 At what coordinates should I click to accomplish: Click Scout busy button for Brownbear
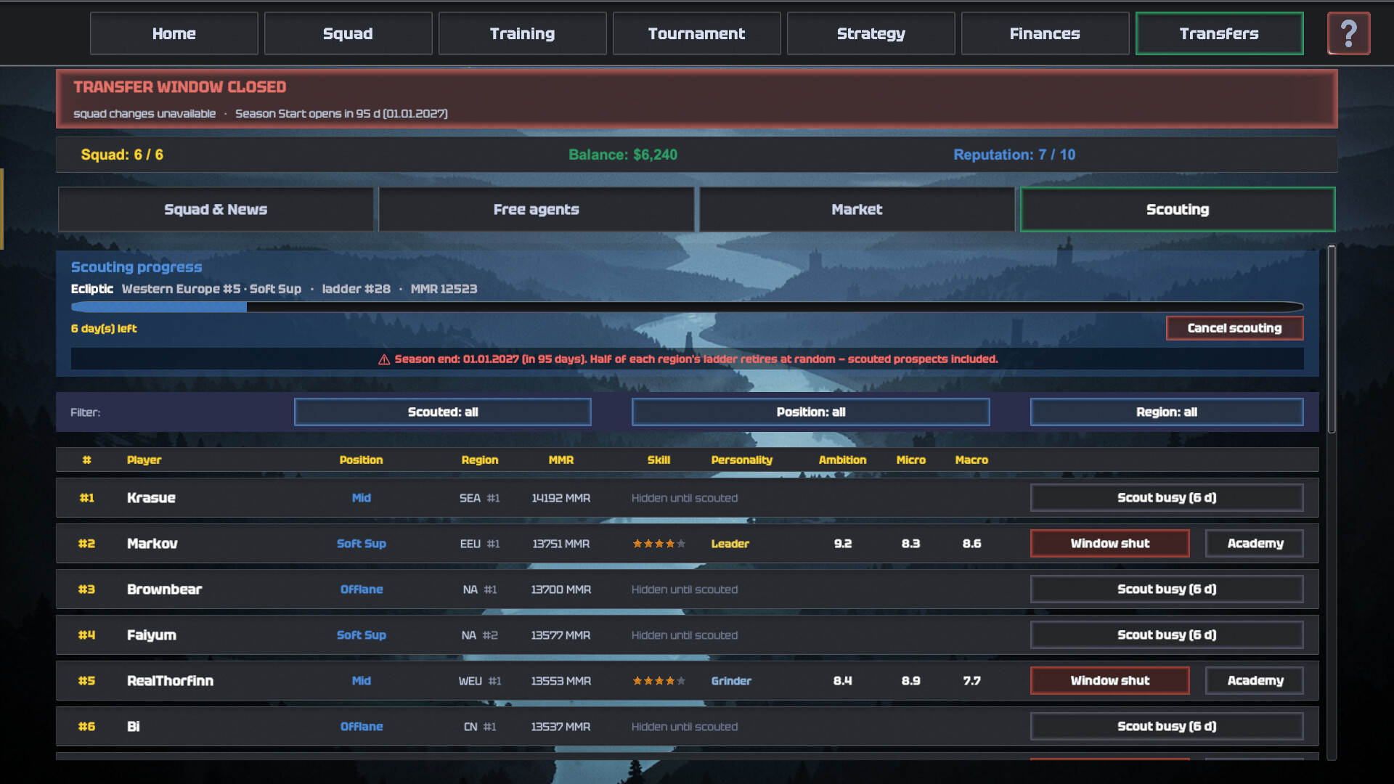(1167, 589)
